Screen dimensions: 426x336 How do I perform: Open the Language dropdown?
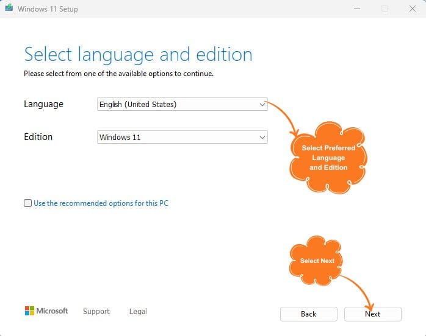coord(182,104)
